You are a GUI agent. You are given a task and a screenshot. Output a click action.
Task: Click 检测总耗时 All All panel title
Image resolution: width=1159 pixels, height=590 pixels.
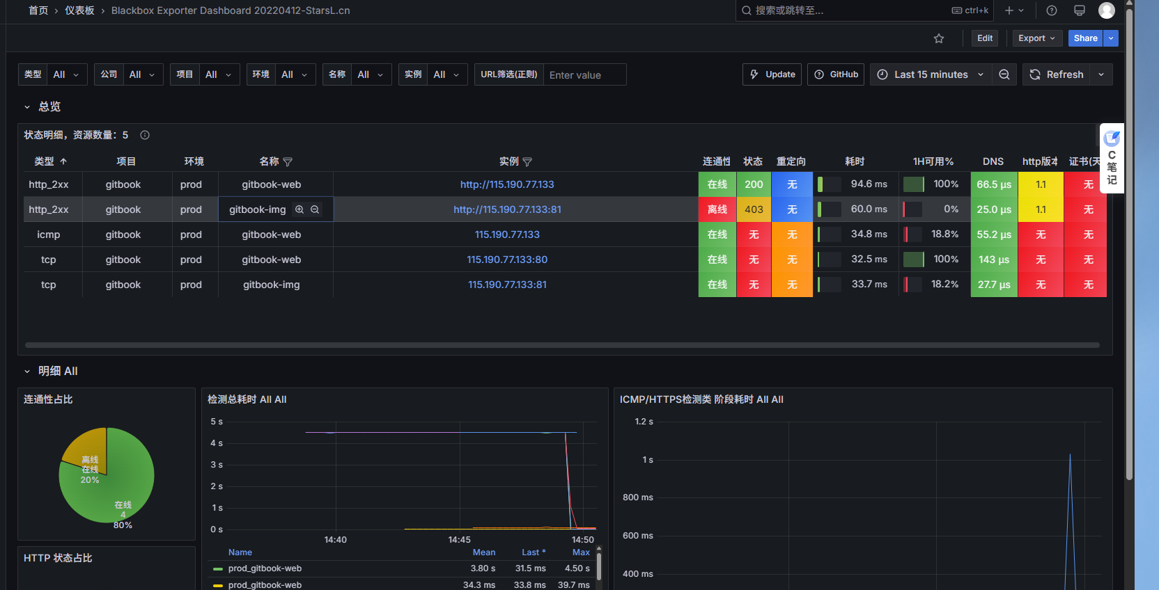(x=247, y=399)
